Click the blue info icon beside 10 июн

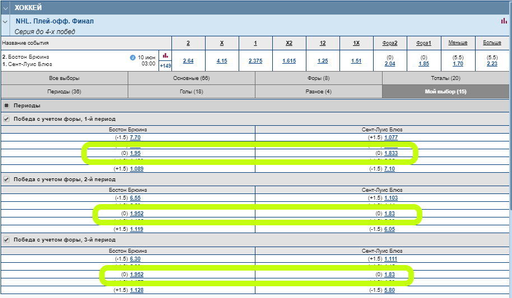tap(133, 57)
